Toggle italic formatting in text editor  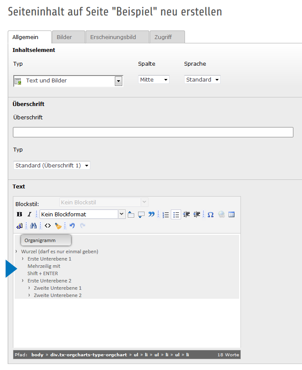point(29,214)
